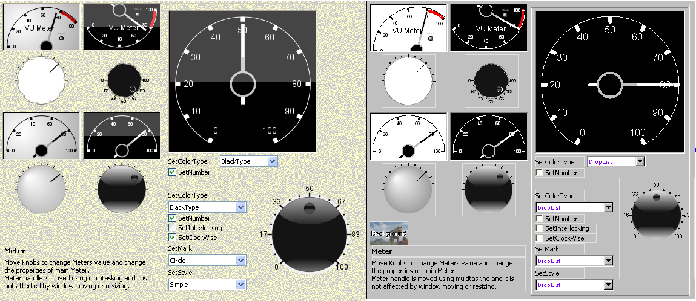
Task: Enable the SetInterlocking checkbox on yellow panel
Action: [x=173, y=228]
